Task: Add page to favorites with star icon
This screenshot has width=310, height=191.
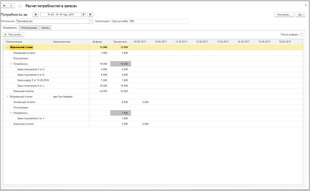Action: point(20,6)
